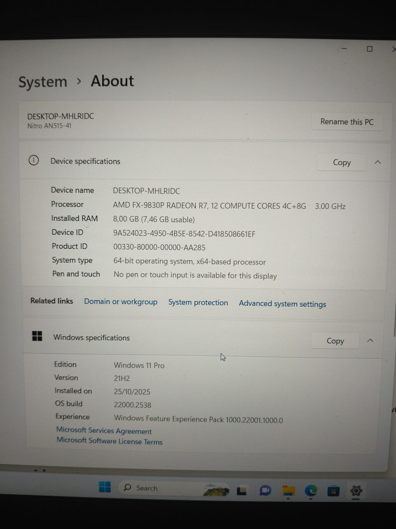Collapse the Device specifications section
396x529 pixels.
point(377,162)
